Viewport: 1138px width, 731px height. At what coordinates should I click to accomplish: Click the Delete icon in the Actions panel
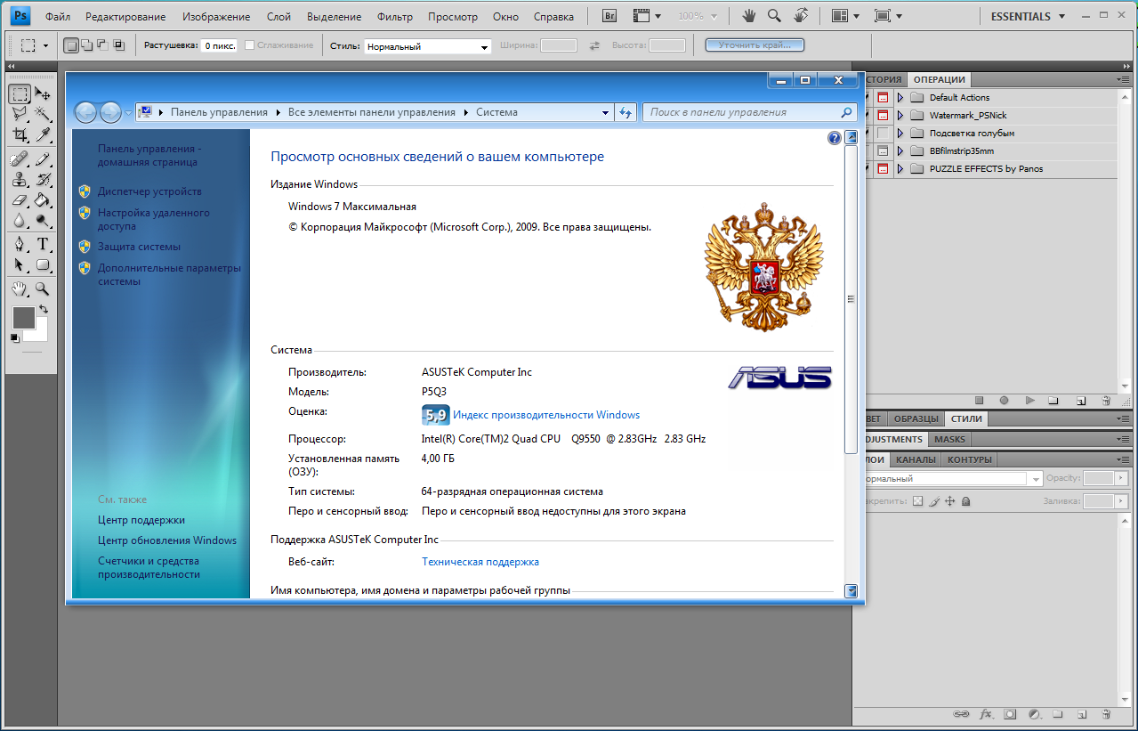click(x=1105, y=401)
